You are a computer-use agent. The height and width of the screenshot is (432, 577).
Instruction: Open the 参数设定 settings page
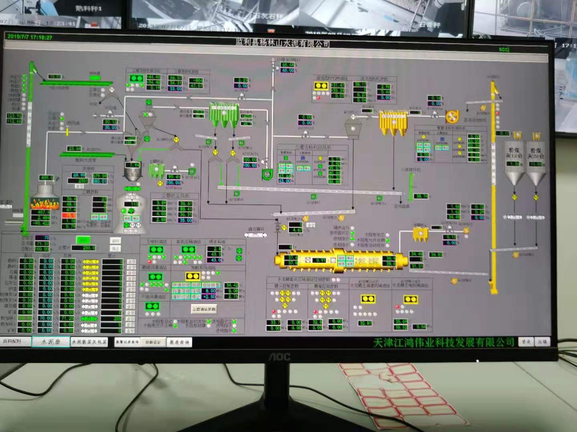pyautogui.click(x=153, y=342)
